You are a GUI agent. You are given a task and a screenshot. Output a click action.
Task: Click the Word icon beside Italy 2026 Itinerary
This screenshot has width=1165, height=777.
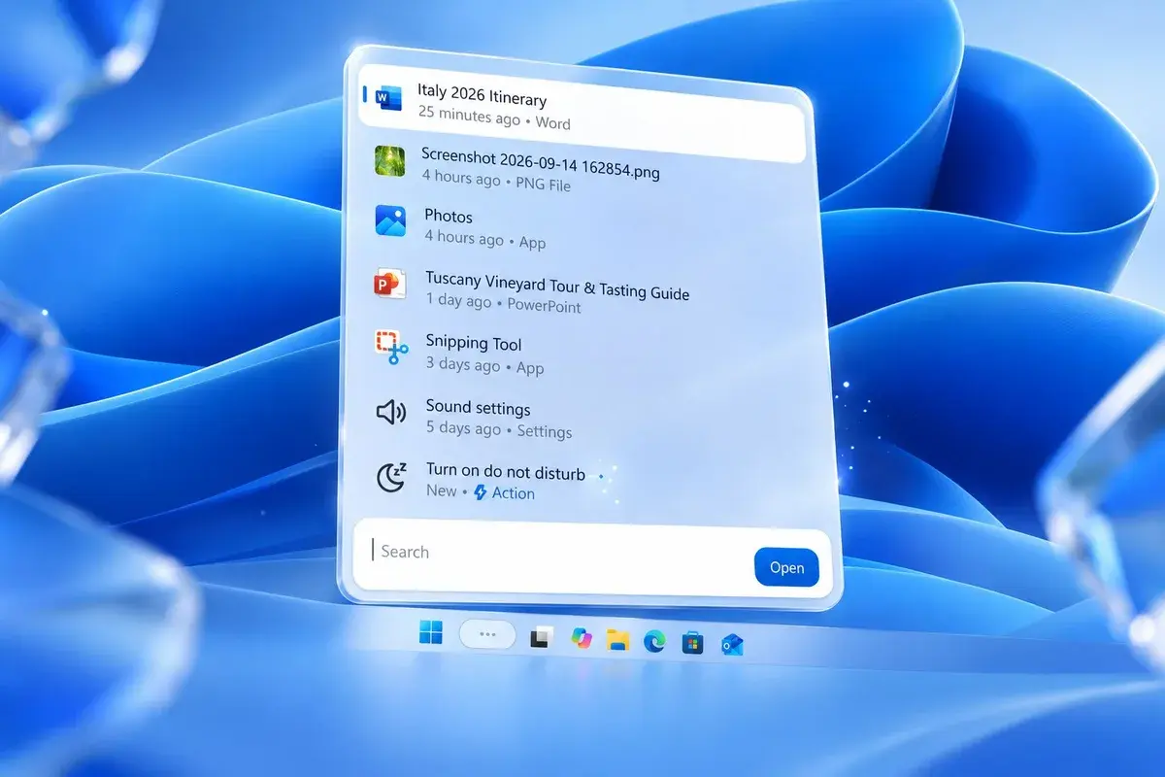tap(388, 97)
